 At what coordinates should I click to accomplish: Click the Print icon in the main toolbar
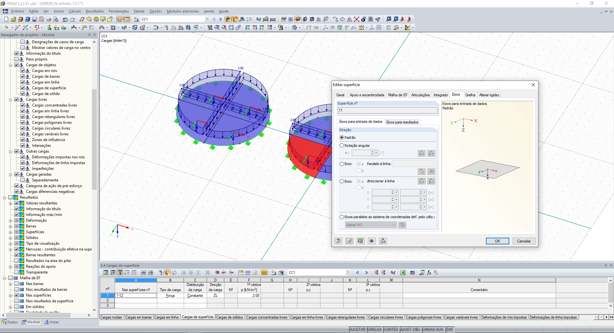tap(49, 19)
